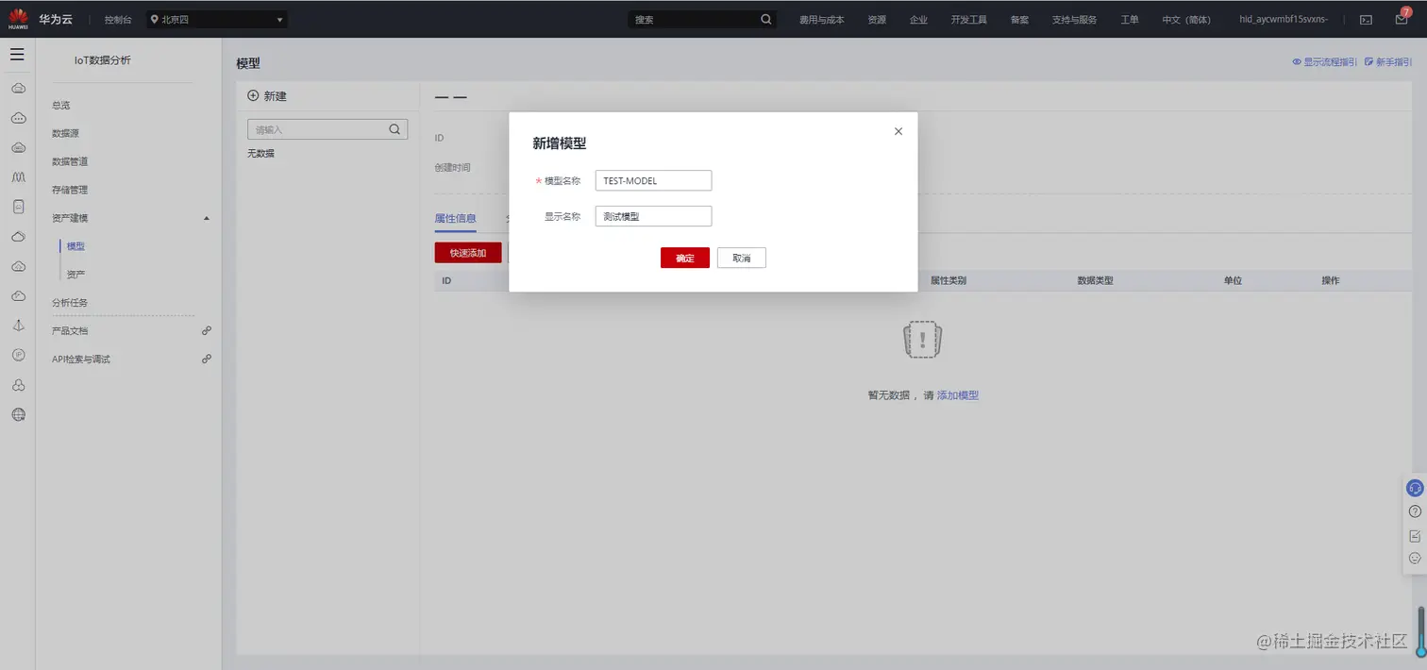Viewport: 1427px width, 670px height.
Task: Click the rounded document icon in left rail
Action: pos(18,207)
